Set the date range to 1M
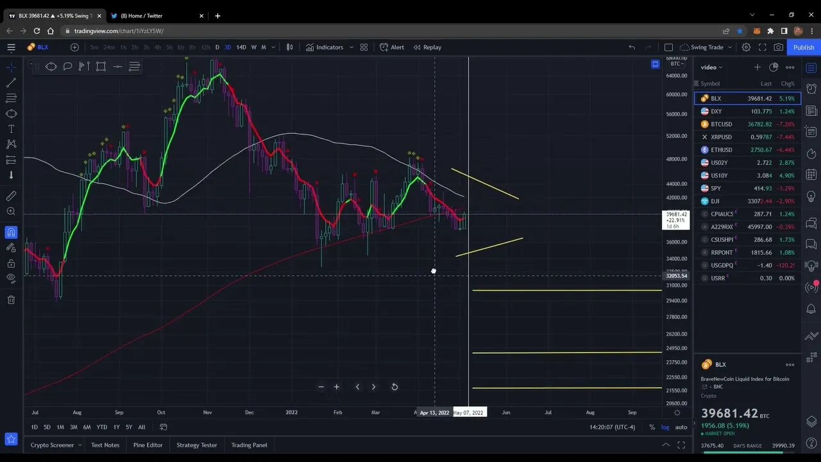821x462 pixels. click(x=60, y=427)
